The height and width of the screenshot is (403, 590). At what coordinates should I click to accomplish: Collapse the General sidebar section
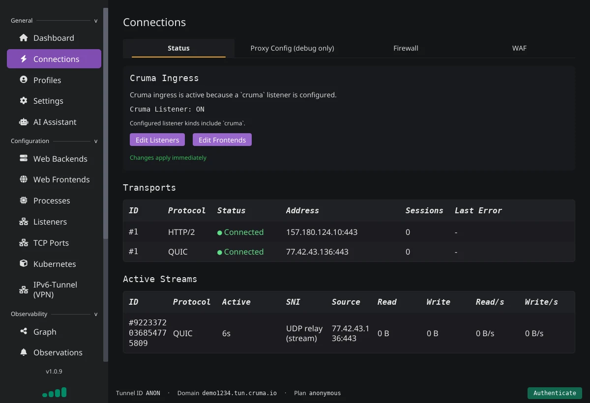coord(96,21)
